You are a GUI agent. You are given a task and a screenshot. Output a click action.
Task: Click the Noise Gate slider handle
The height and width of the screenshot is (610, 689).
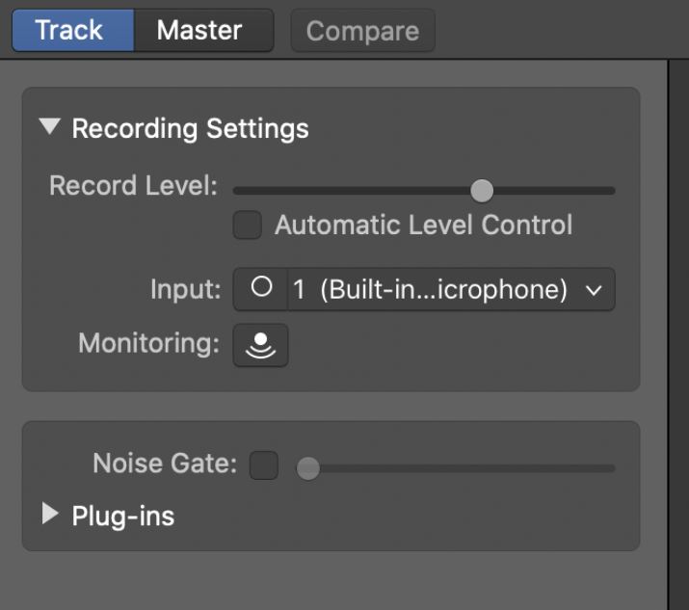point(308,468)
